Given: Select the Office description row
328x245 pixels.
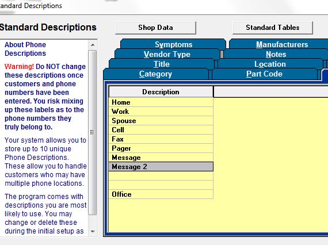Looking at the screenshot, I should (161, 194).
